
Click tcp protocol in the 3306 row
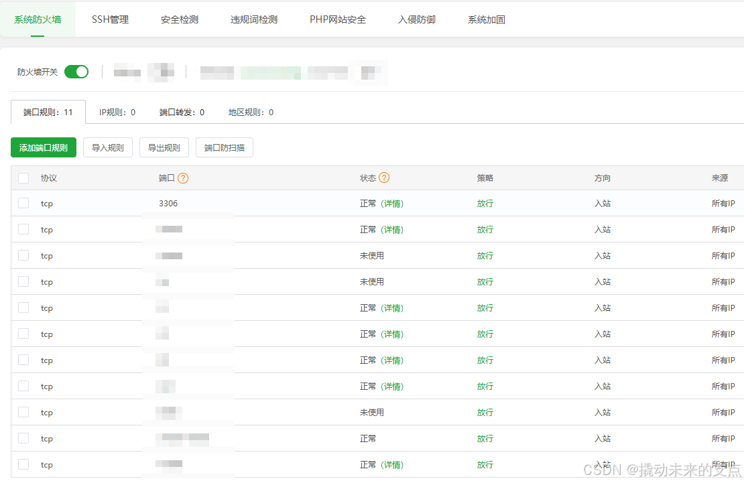tap(46, 204)
